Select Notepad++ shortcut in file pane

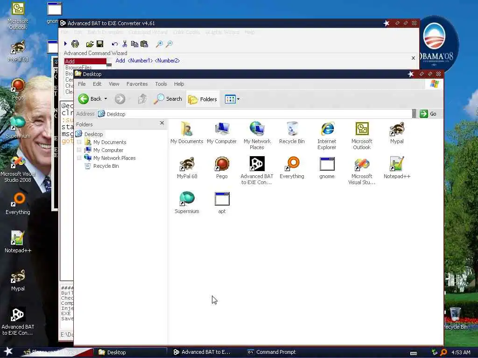coord(397,168)
